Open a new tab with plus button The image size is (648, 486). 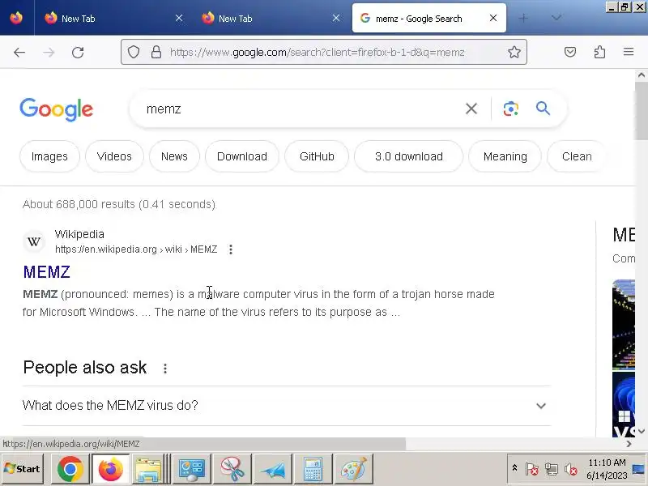(x=523, y=18)
